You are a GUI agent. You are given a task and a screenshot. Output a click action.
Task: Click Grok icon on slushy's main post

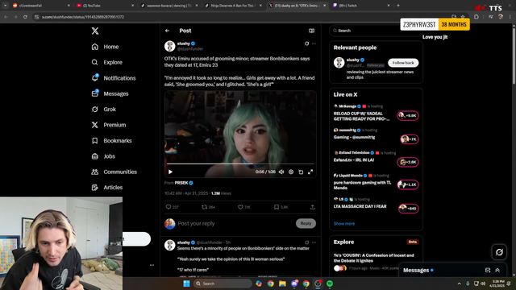306,43
